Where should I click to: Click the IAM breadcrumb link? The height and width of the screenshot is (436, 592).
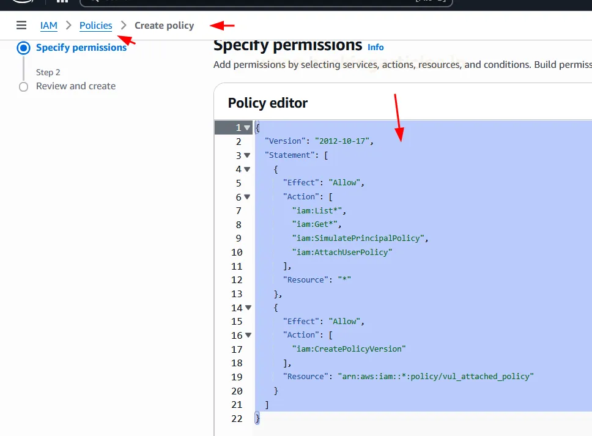point(49,26)
